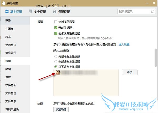The height and width of the screenshot is (113, 158).
Task: Minimize the system settings window
Action: pyautogui.click(x=147, y=3)
